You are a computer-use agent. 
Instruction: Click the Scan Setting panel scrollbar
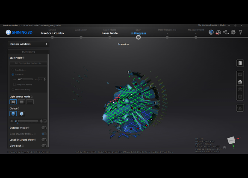pos(48,101)
